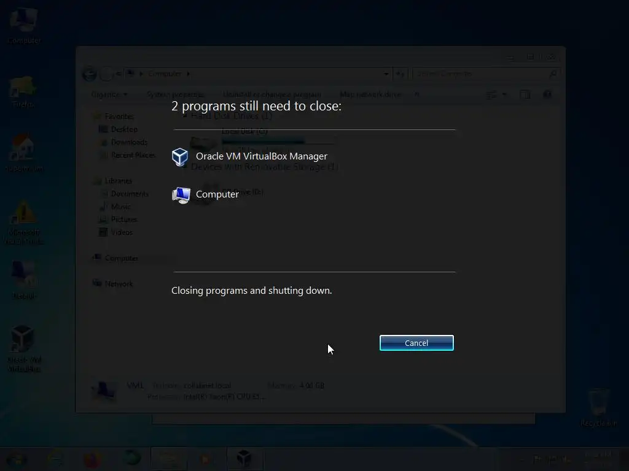The image size is (629, 471).
Task: Select Documents library in Explorer sidebar
Action: [130, 194]
